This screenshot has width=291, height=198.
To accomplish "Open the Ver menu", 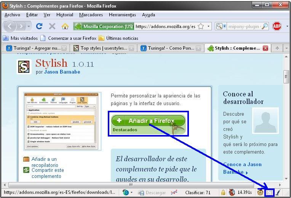I will 47,15.
